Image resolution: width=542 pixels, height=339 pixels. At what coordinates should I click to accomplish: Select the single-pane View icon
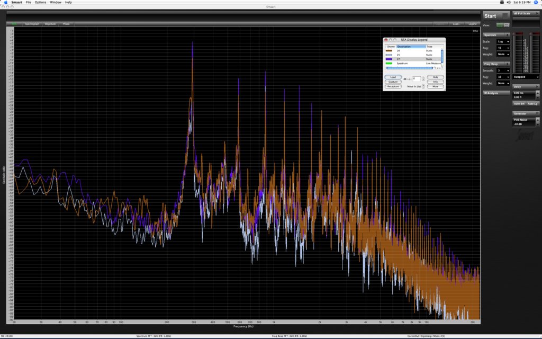pos(500,25)
